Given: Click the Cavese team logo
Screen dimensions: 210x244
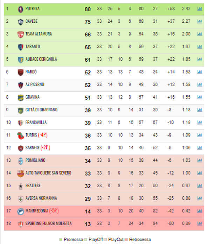Looking at the screenshot, I should (20, 22).
